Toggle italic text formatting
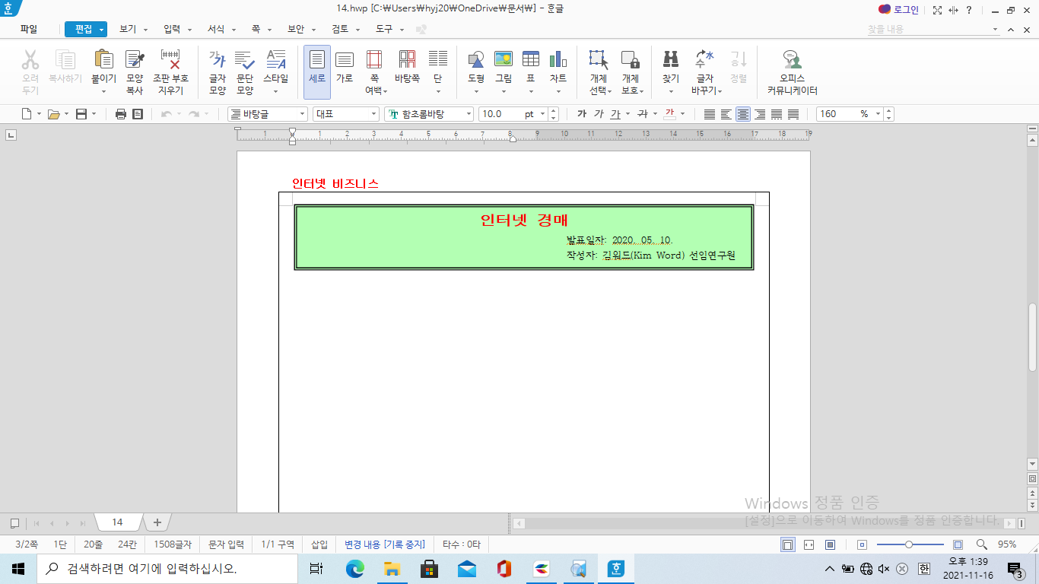The height and width of the screenshot is (584, 1039). point(599,114)
